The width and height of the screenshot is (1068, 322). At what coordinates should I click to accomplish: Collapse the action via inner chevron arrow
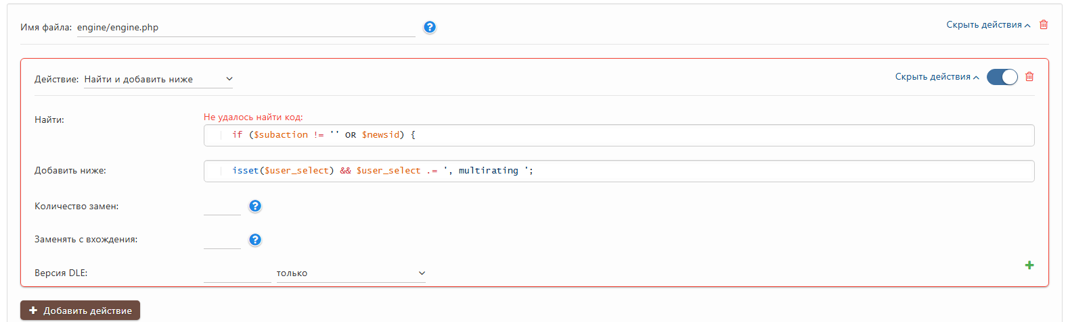point(976,78)
